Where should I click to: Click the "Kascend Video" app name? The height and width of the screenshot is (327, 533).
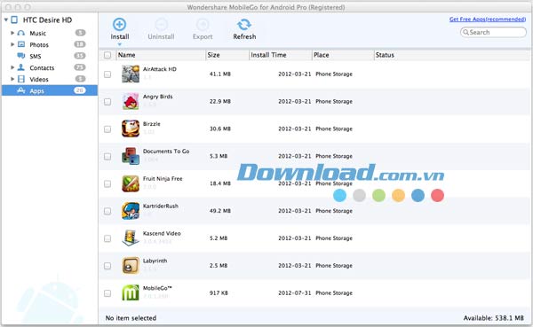162,233
